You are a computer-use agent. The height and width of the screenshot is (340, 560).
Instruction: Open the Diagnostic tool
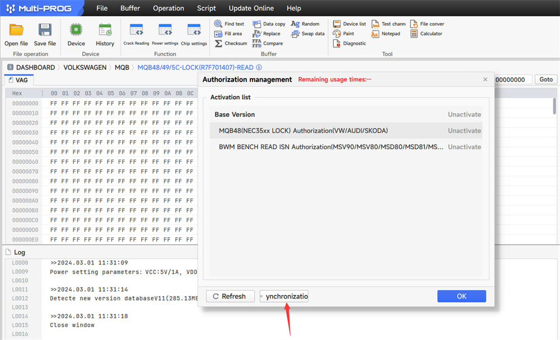coord(349,43)
